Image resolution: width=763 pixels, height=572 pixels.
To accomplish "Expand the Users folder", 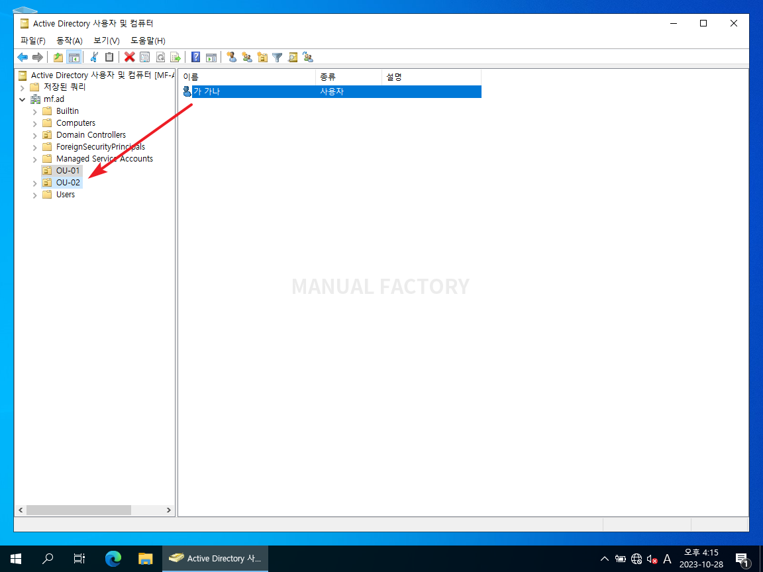I will tap(34, 195).
